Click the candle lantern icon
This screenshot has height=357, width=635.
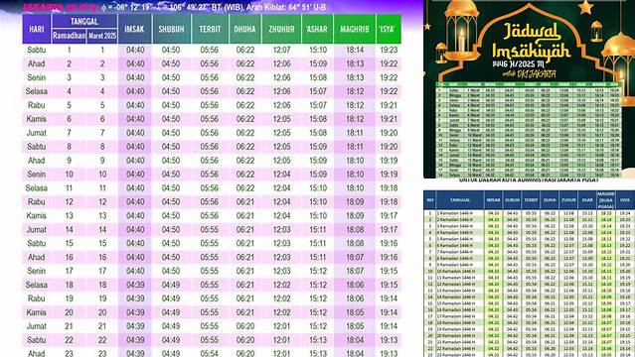[x=462, y=31]
